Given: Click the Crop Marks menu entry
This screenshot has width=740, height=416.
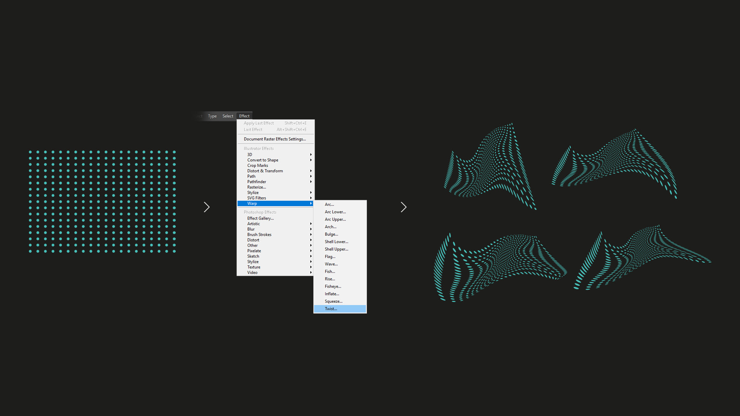Looking at the screenshot, I should coord(257,166).
